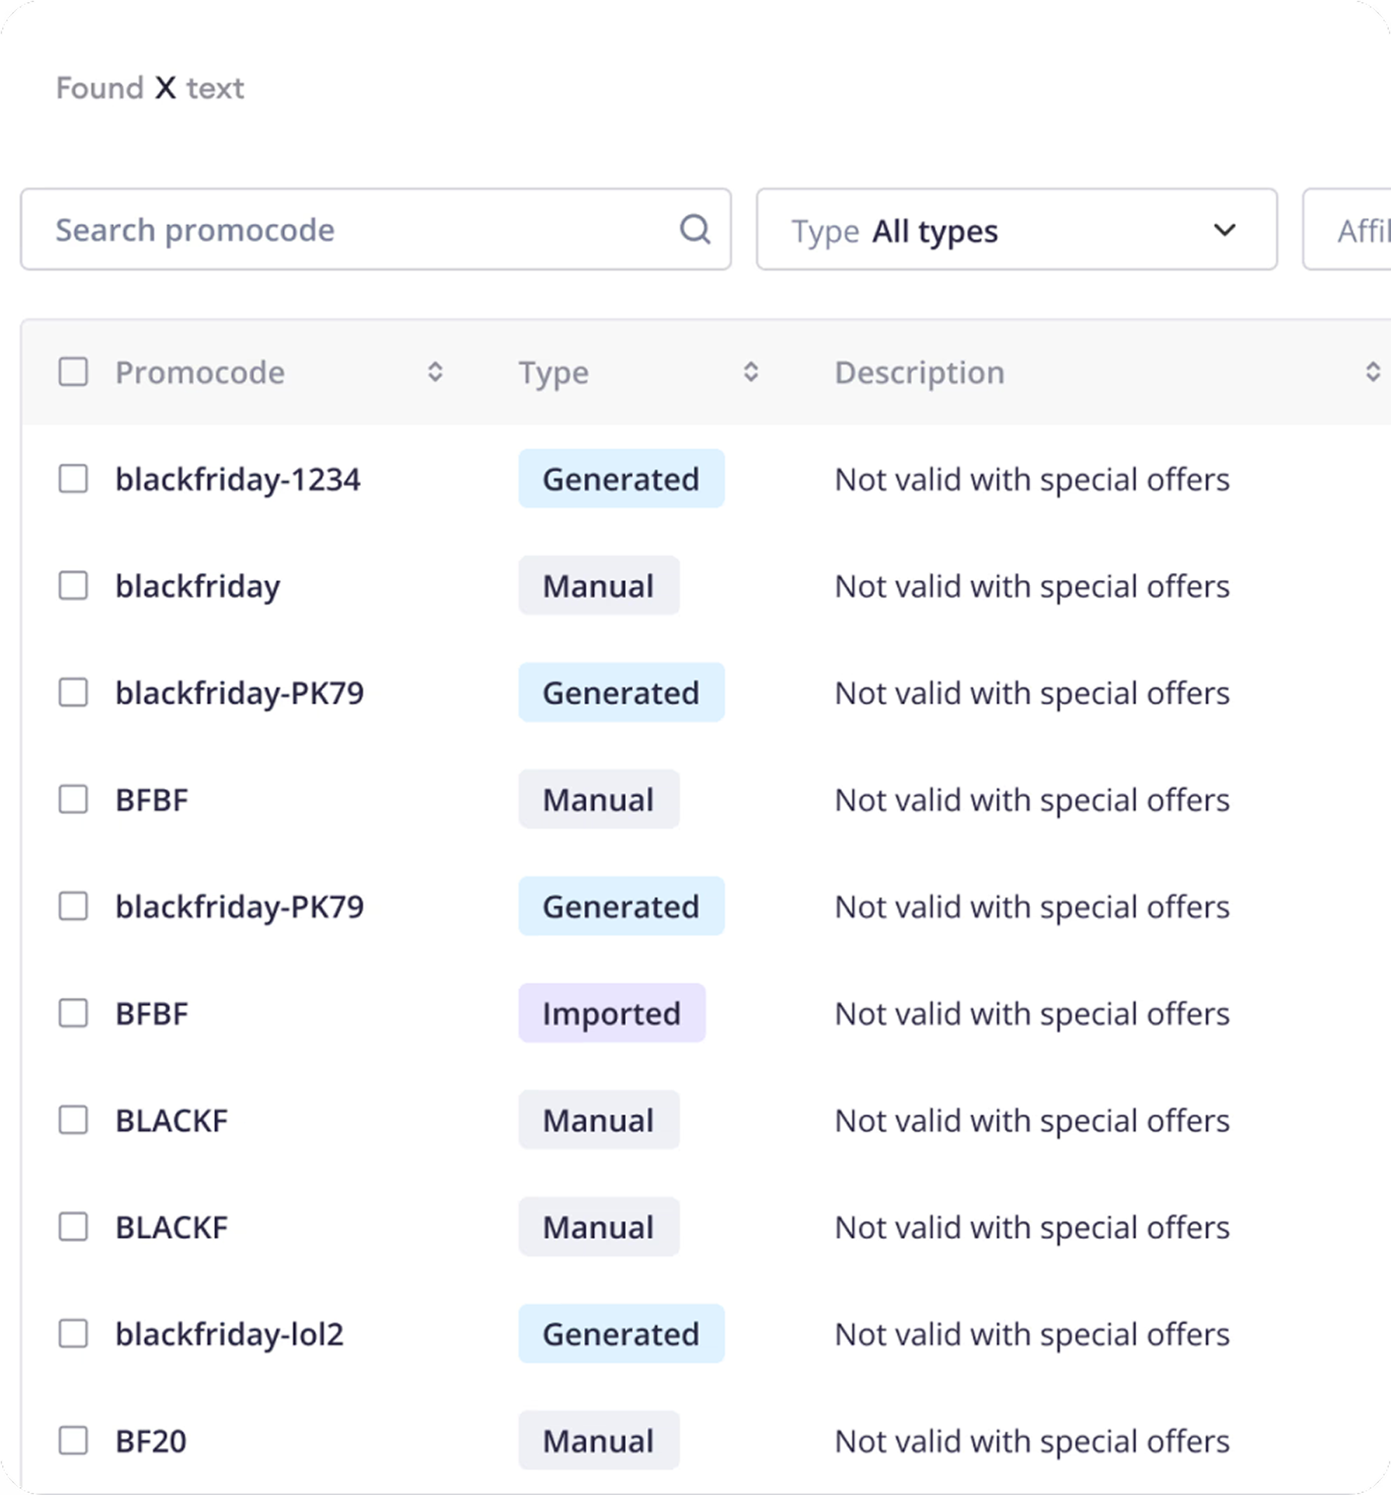The height and width of the screenshot is (1495, 1391).
Task: Click the magnifier icon in the search box
Action: click(695, 229)
